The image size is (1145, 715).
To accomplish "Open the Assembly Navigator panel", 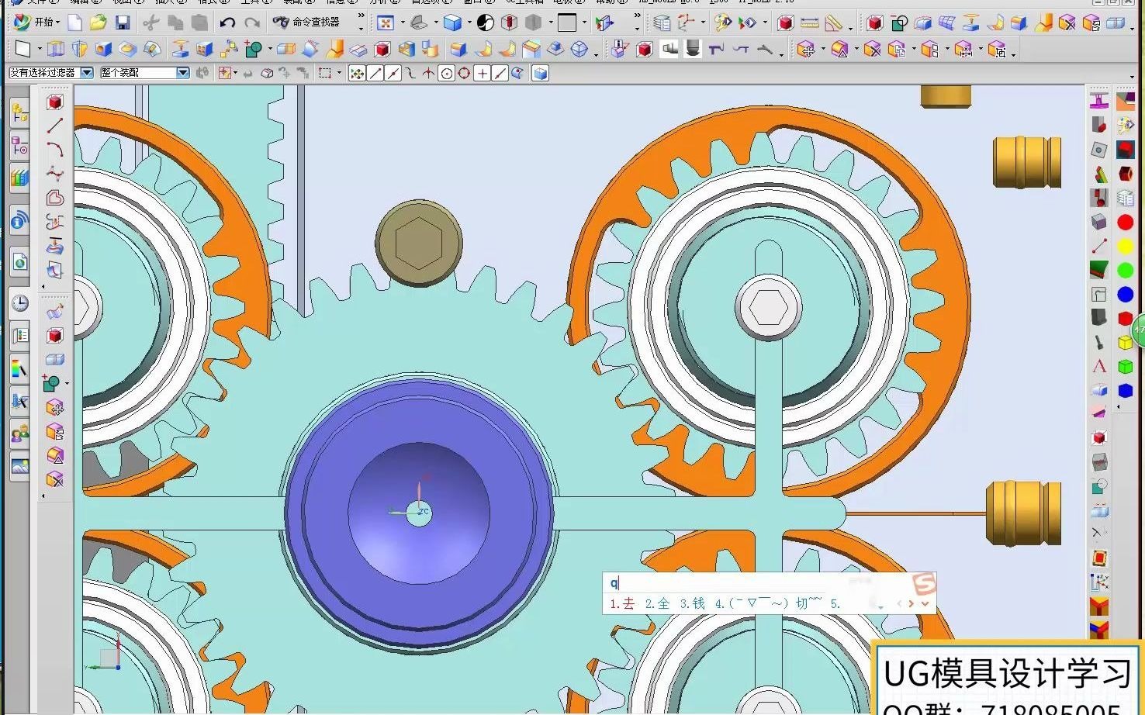I will click(19, 112).
